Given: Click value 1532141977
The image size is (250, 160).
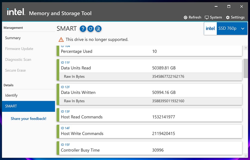Looking at the screenshot, I should click(163, 117).
